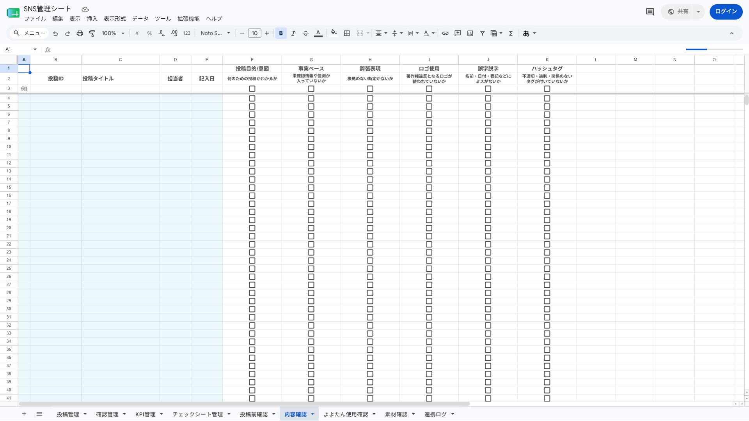The image size is (749, 421).
Task: Open the 123 number format menu
Action: point(187,34)
